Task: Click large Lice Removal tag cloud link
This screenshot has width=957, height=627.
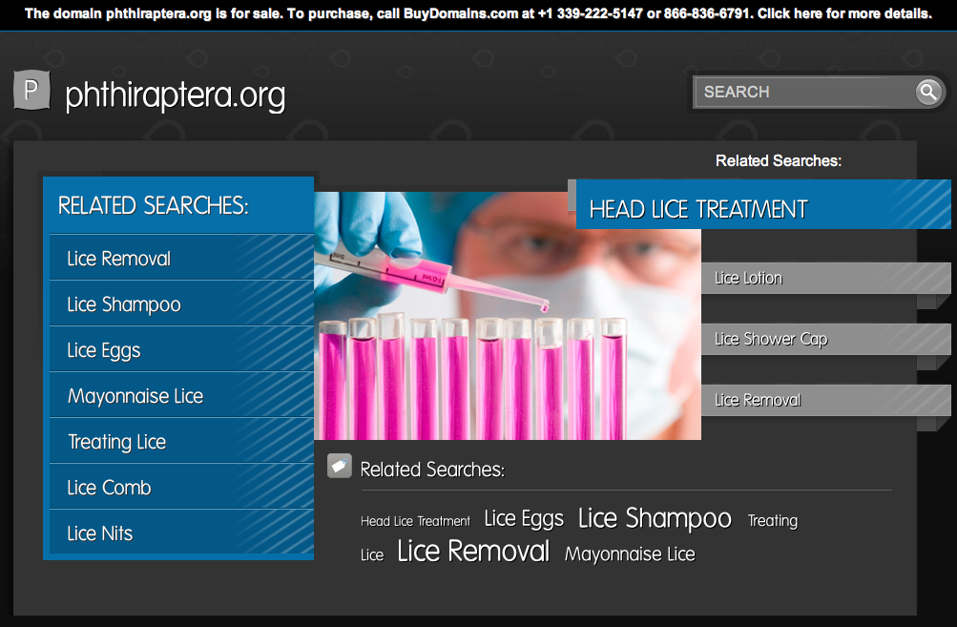Action: pyautogui.click(x=473, y=552)
